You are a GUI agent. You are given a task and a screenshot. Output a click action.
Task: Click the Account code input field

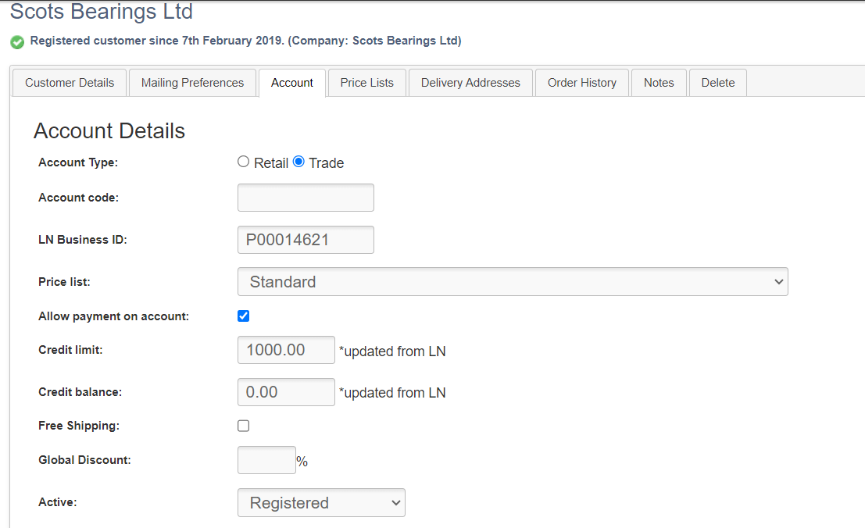(306, 198)
